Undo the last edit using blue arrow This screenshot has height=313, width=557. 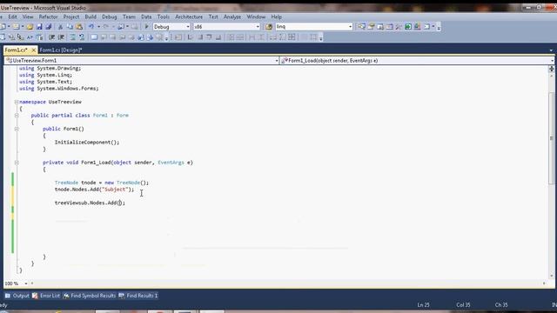coord(91,27)
